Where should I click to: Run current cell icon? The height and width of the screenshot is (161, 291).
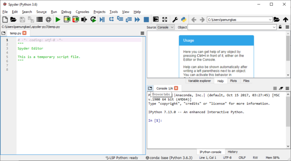(x=67, y=19)
